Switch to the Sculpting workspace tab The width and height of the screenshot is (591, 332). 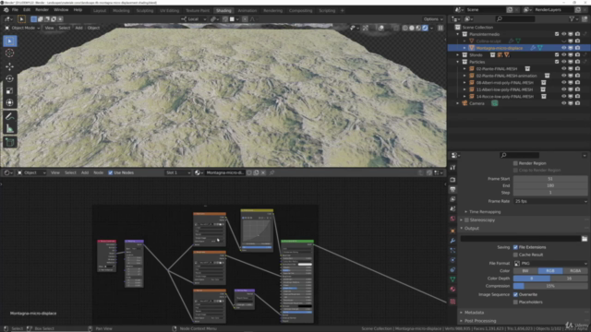pyautogui.click(x=145, y=10)
